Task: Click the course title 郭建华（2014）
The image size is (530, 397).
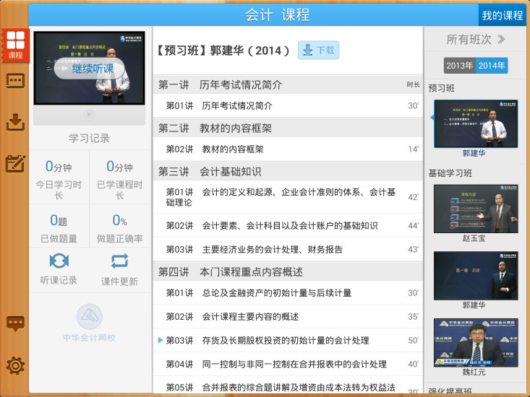Action: click(x=223, y=51)
